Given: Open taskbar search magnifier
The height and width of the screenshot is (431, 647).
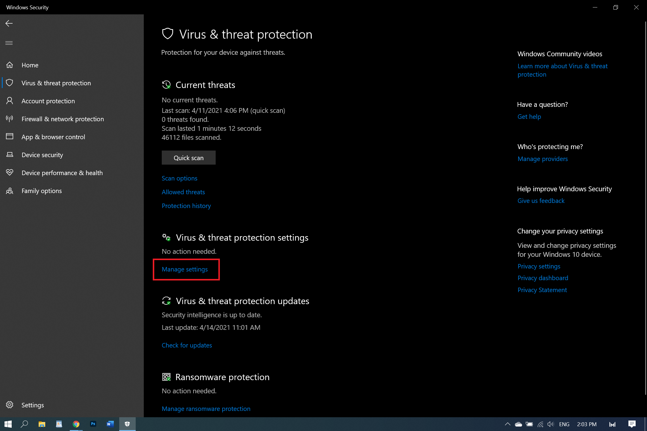Looking at the screenshot, I should click(25, 424).
